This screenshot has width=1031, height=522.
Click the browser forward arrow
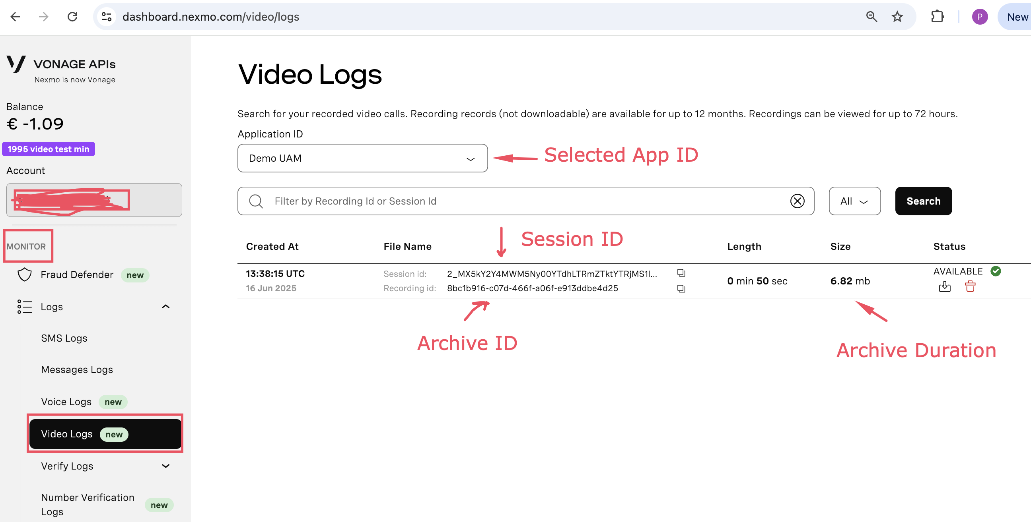point(44,17)
